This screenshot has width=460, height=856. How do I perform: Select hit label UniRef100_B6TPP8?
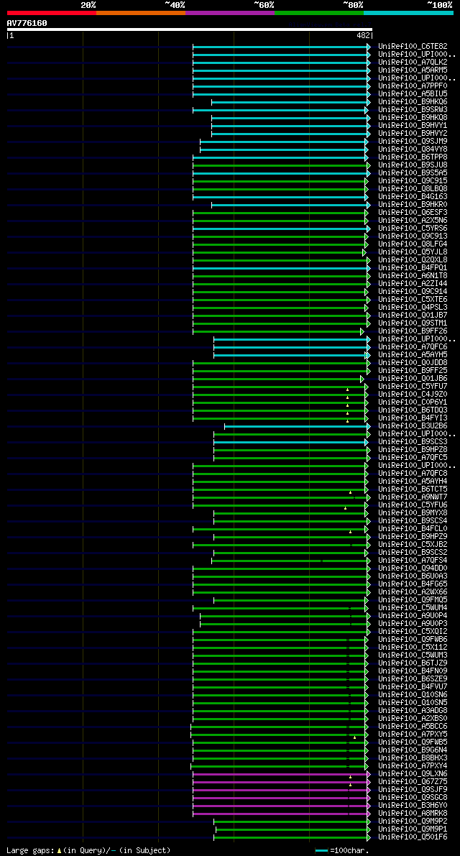tap(413, 157)
